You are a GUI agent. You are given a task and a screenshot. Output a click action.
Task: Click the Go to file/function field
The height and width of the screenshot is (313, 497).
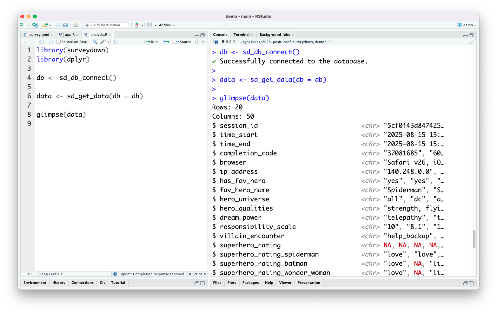pos(106,25)
